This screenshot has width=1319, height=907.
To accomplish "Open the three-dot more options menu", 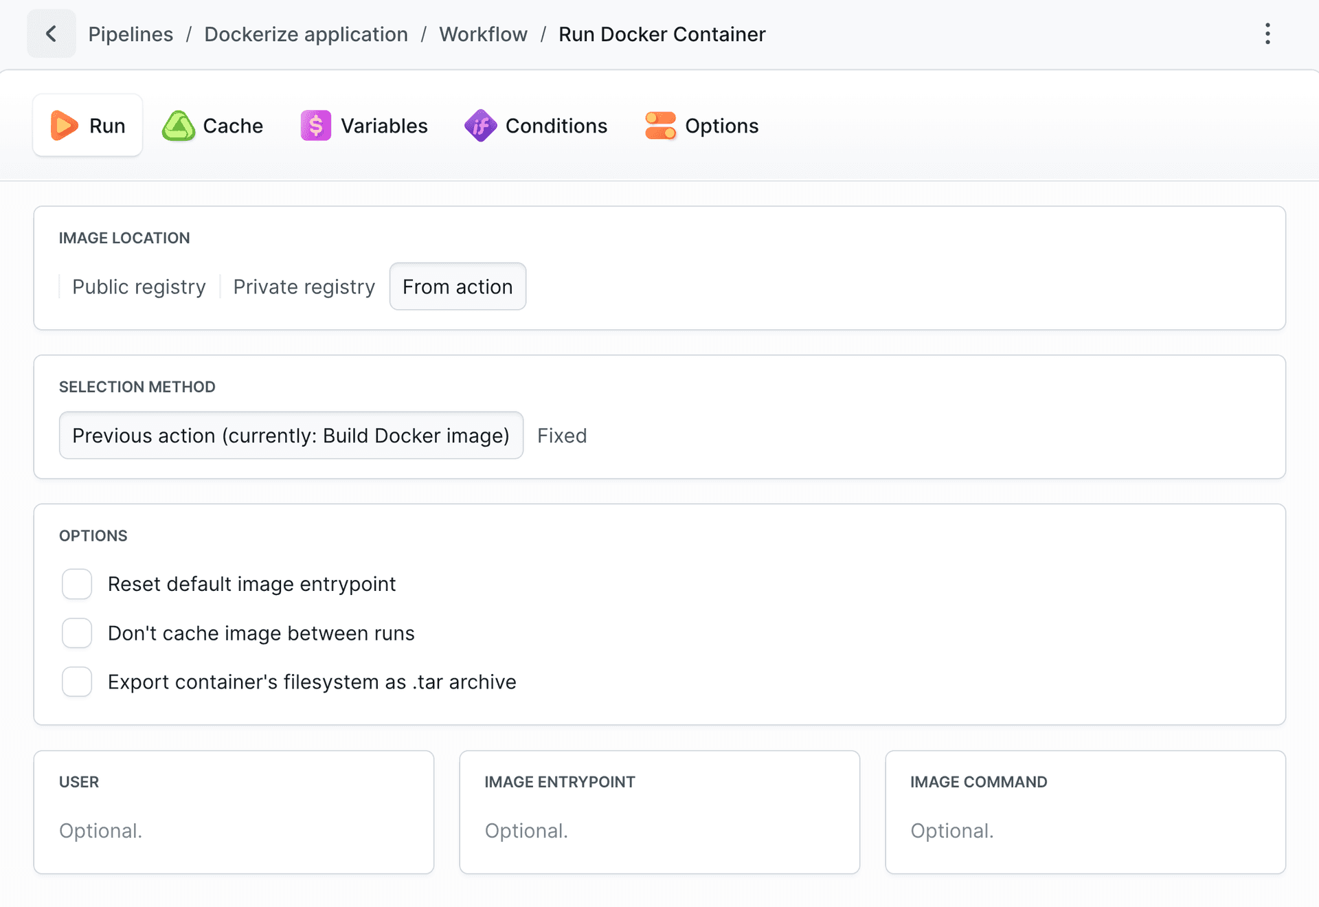I will (x=1267, y=34).
